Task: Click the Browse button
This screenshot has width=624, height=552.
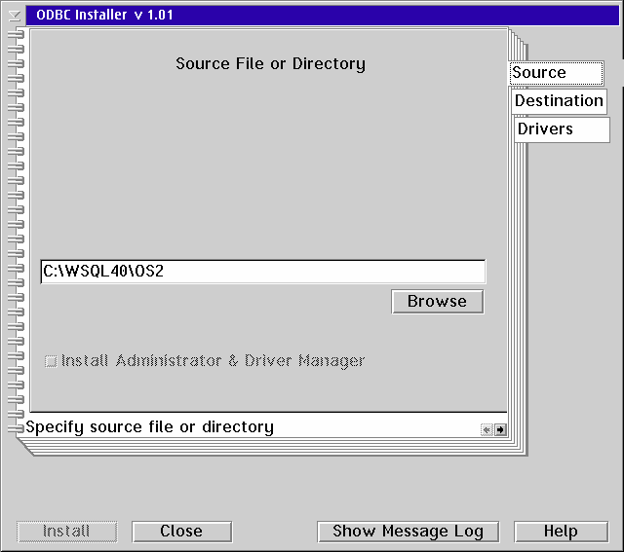Action: pos(438,302)
